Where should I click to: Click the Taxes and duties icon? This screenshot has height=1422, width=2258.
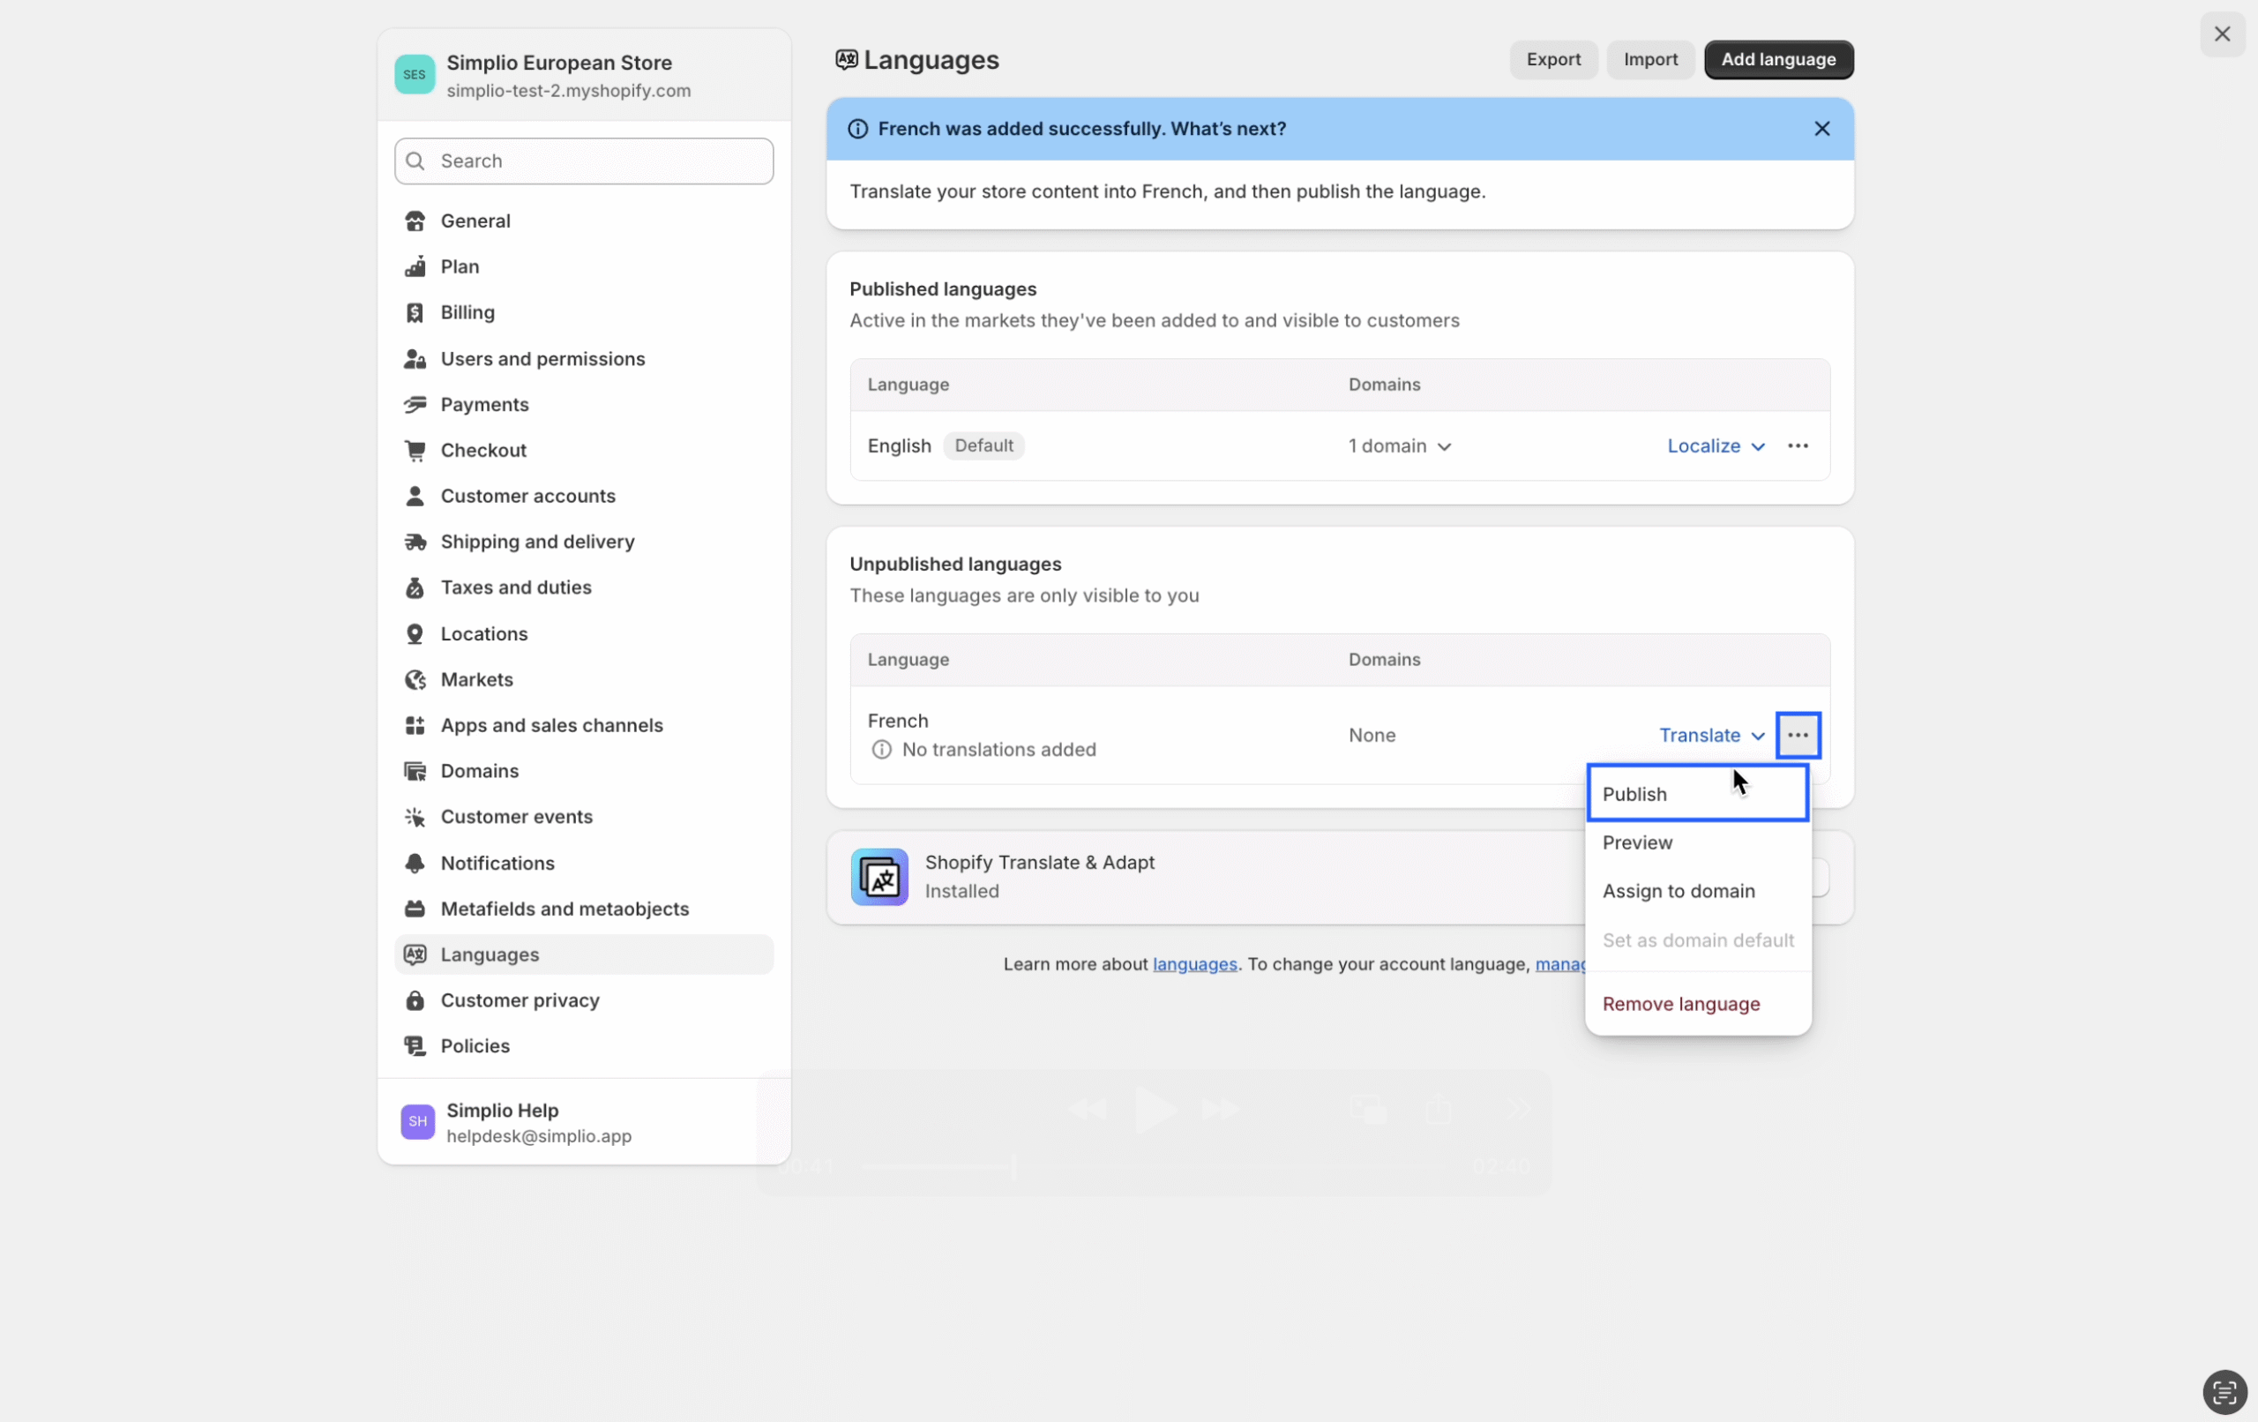[415, 588]
